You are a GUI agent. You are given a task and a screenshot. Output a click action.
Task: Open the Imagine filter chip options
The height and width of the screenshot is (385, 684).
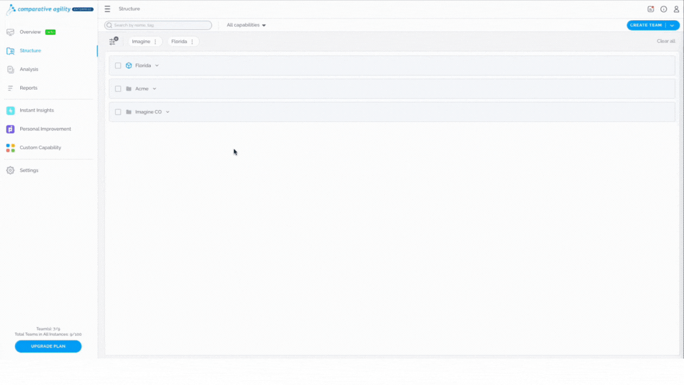(x=156, y=42)
